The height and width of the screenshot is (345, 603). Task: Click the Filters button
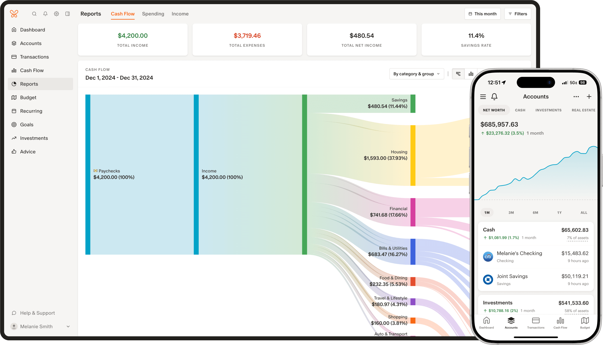click(x=518, y=14)
